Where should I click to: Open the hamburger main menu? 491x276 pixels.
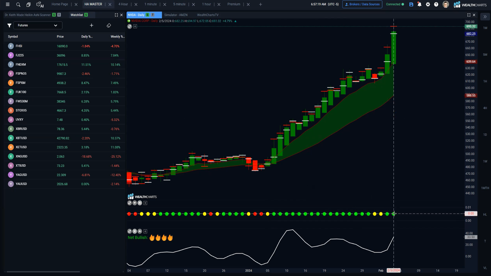click(x=8, y=4)
